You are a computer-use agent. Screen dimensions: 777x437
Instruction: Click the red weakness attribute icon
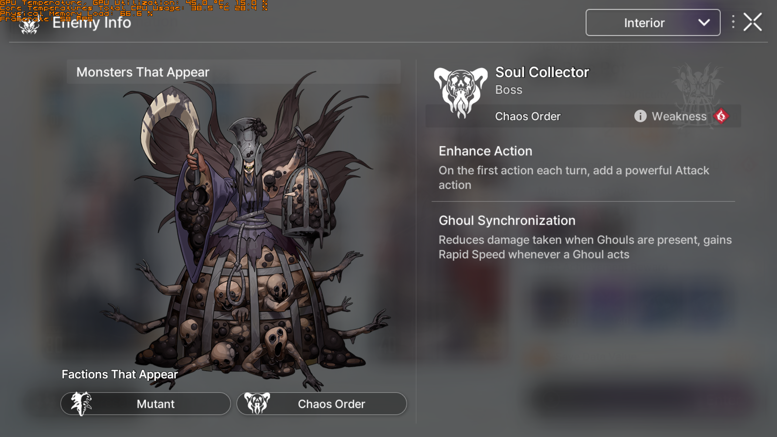(721, 116)
